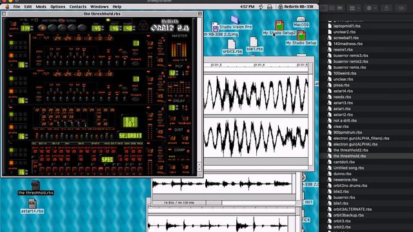Switch Finder to gallery view icon
Screen dimensions: 413x232
pyautogui.click(x=340, y=8)
